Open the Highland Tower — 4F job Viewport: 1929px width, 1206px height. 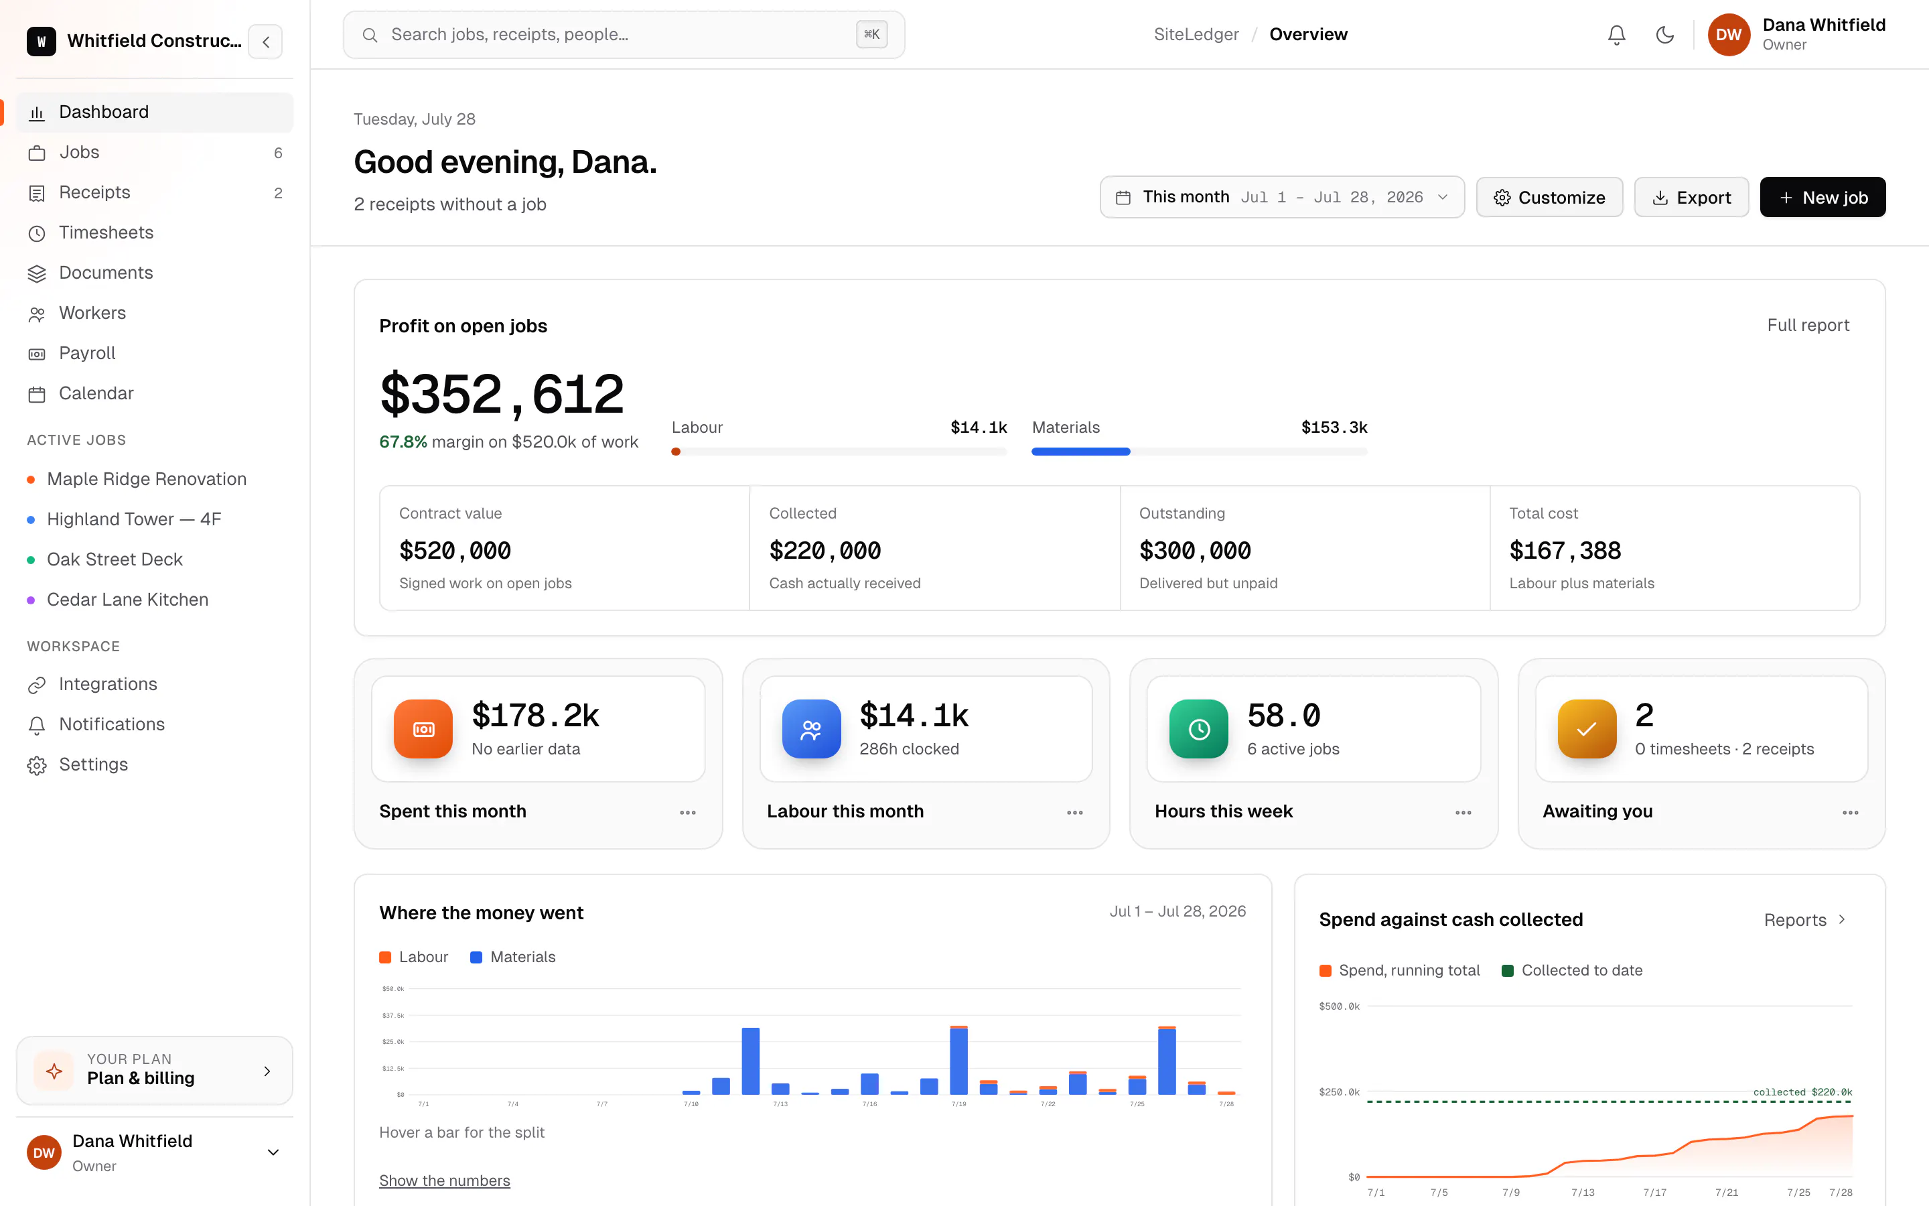(155, 519)
